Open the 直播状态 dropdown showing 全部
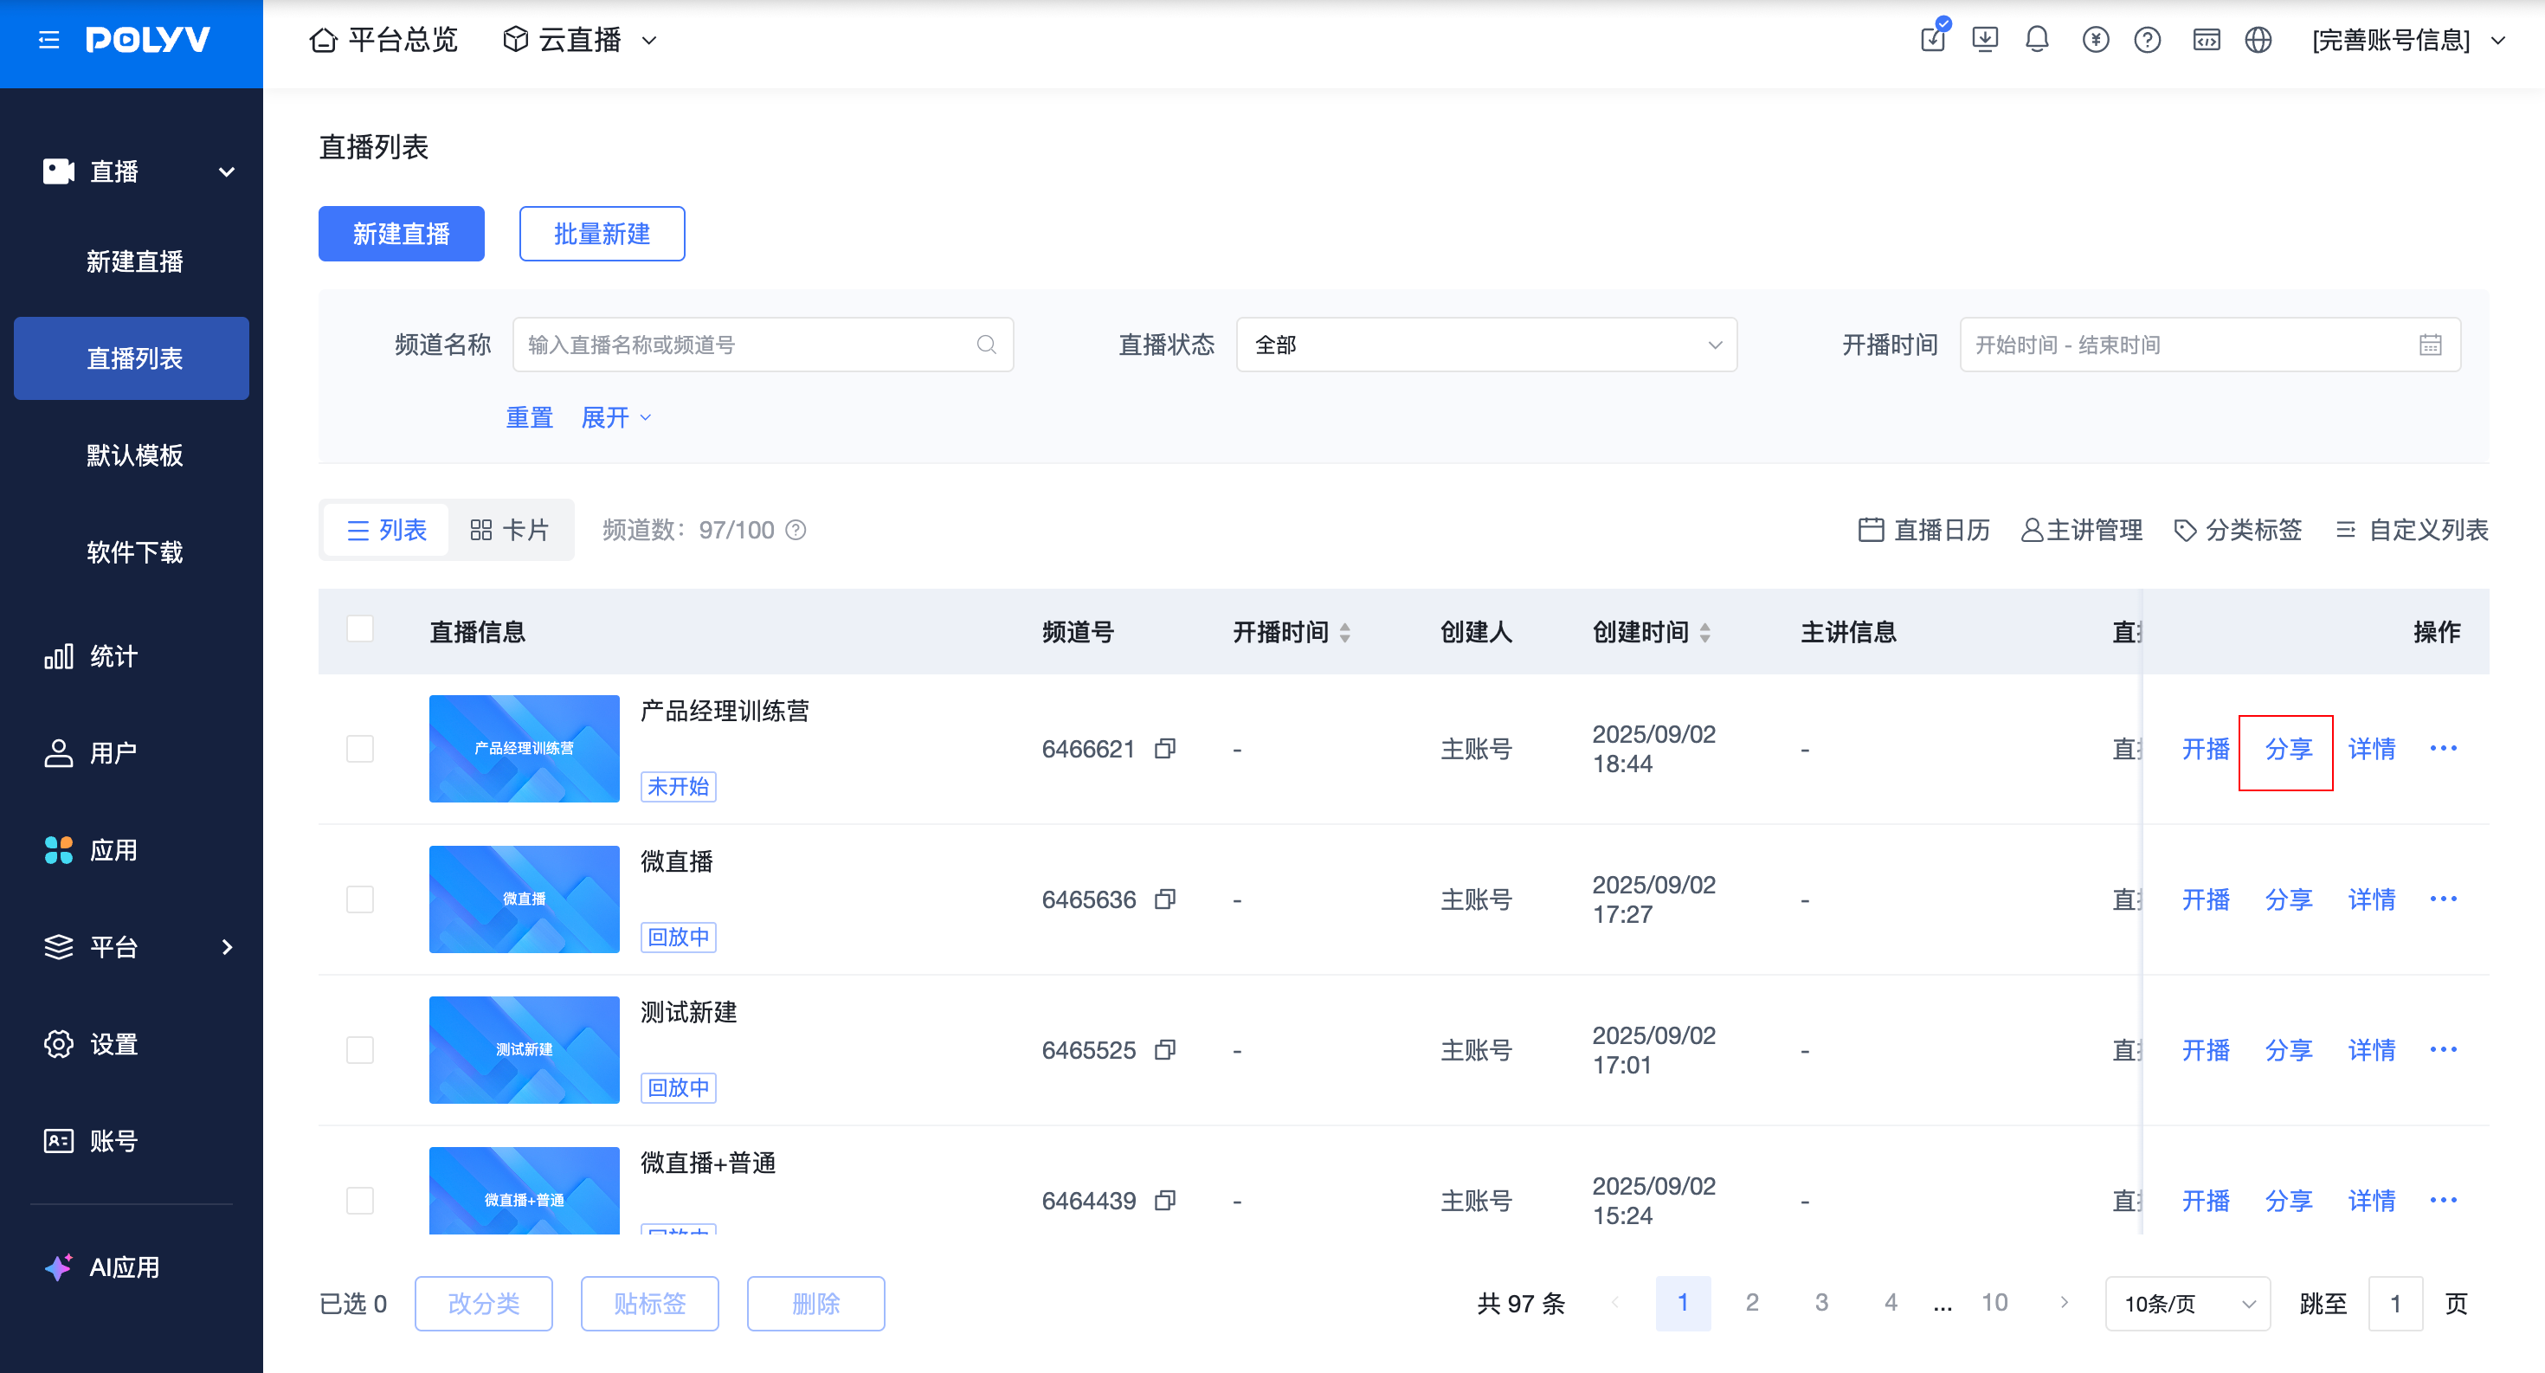This screenshot has width=2545, height=1373. pyautogui.click(x=1487, y=345)
